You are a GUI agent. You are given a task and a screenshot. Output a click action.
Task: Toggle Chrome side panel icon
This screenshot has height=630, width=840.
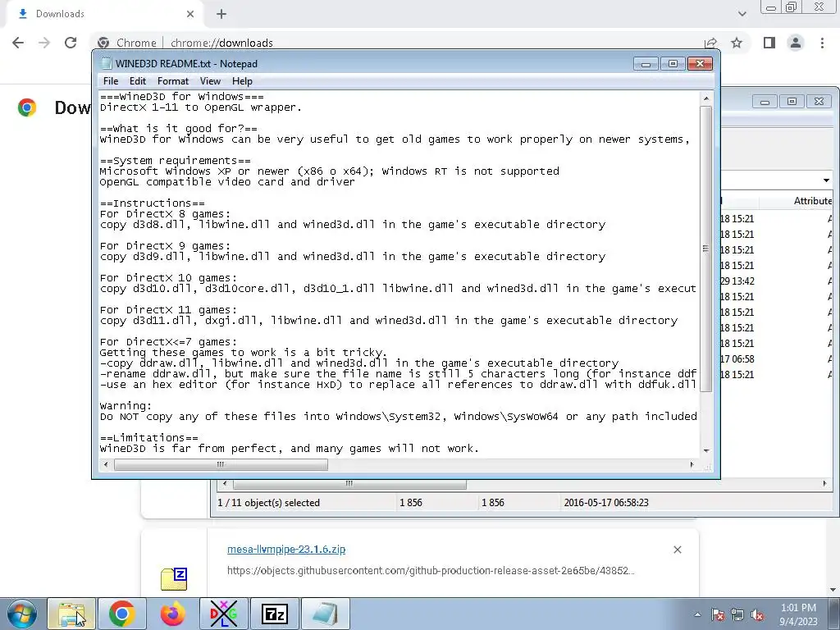click(769, 43)
